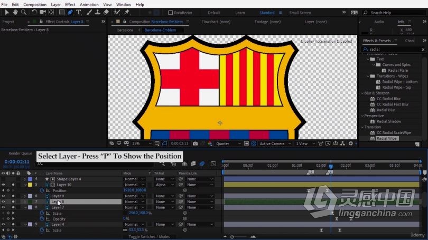
Task: Pick the Brush tool
Action: pos(89,12)
